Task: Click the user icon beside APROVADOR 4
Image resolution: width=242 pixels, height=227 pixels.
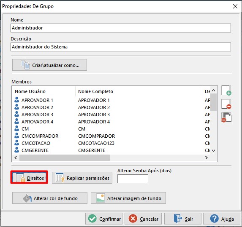Action: [x=16, y=121]
